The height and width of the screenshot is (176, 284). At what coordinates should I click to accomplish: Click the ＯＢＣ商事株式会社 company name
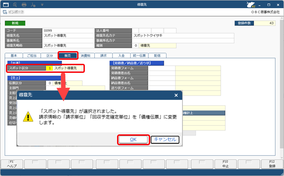point(265,12)
